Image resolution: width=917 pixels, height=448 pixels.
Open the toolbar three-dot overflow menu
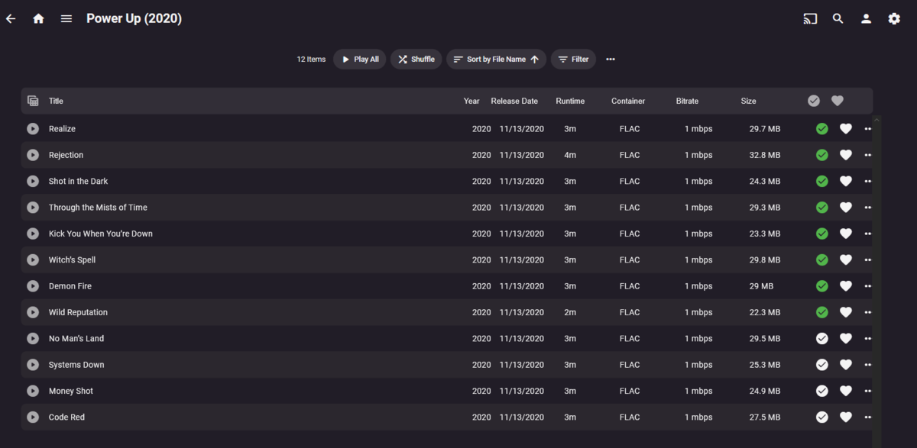coord(611,59)
